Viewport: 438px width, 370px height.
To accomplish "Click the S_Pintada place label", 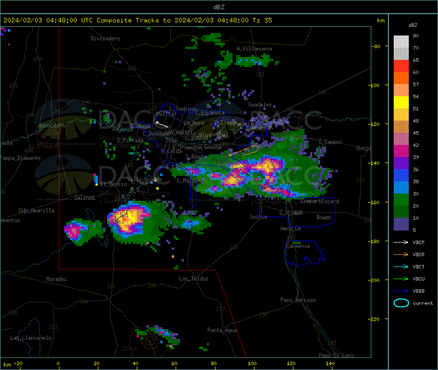I will pyautogui.click(x=130, y=141).
